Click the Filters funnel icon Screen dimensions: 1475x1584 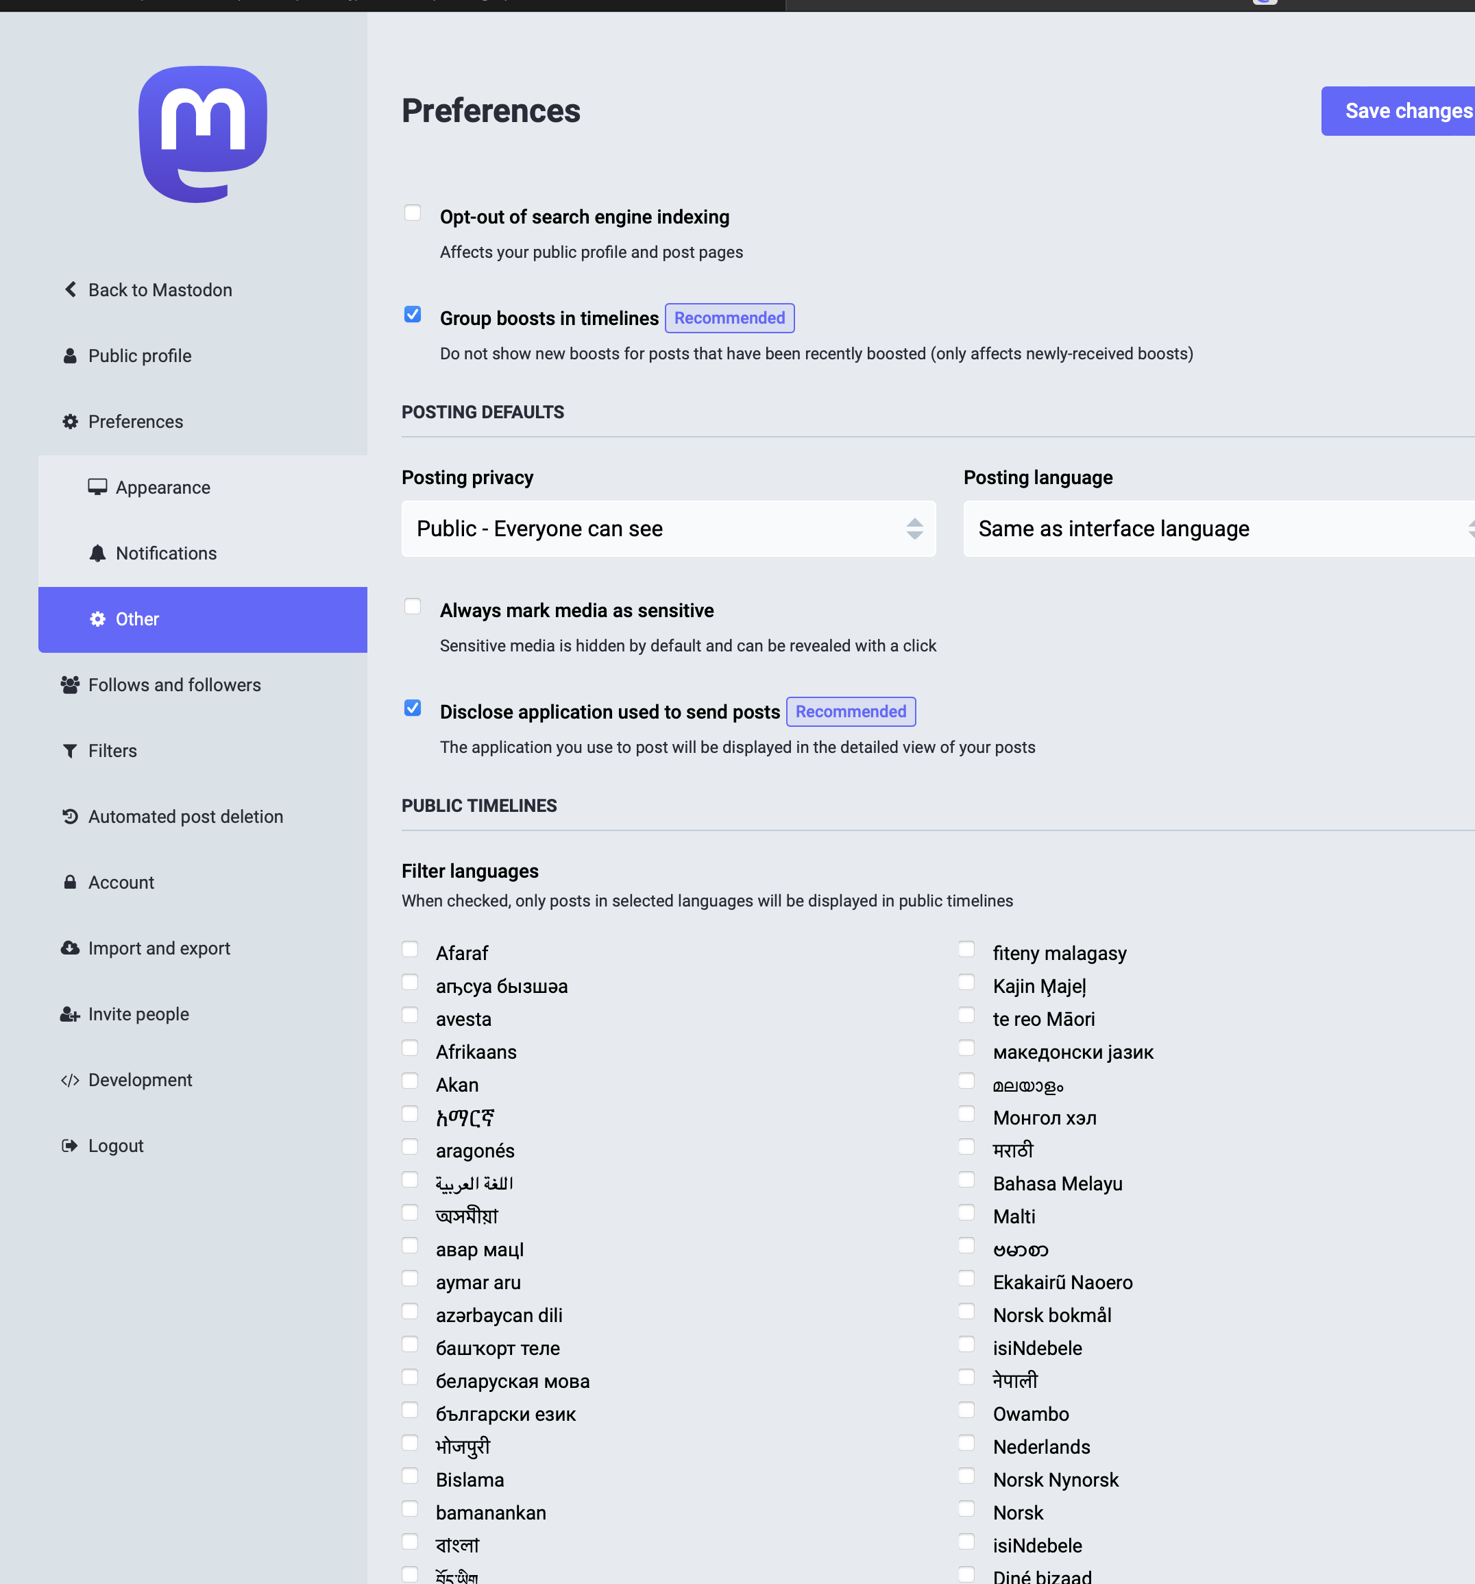(x=70, y=751)
